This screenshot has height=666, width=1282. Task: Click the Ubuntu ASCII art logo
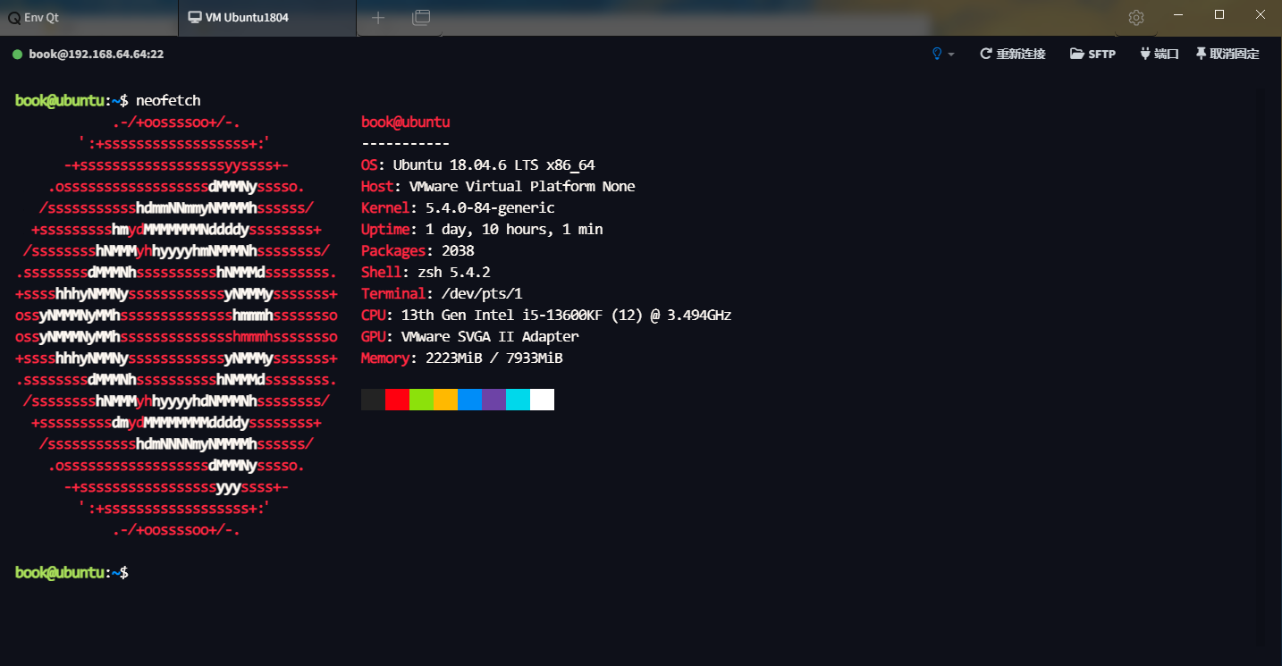tap(177, 325)
